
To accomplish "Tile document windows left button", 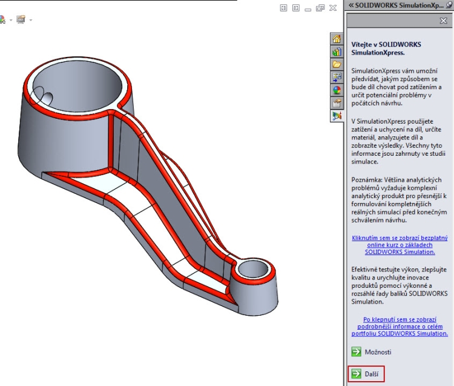I will pyautogui.click(x=283, y=8).
